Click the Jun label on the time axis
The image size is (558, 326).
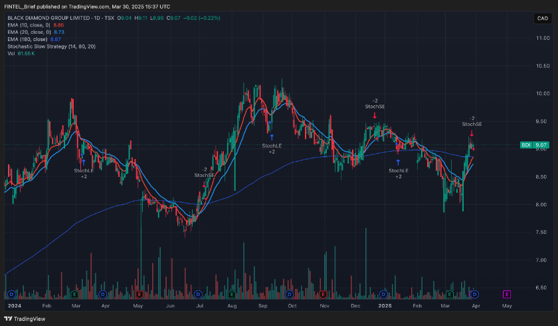(170, 305)
